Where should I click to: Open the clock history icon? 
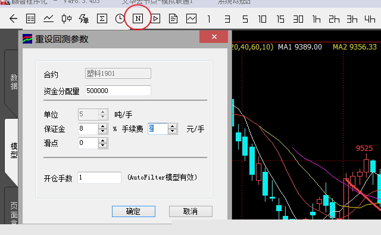120,18
